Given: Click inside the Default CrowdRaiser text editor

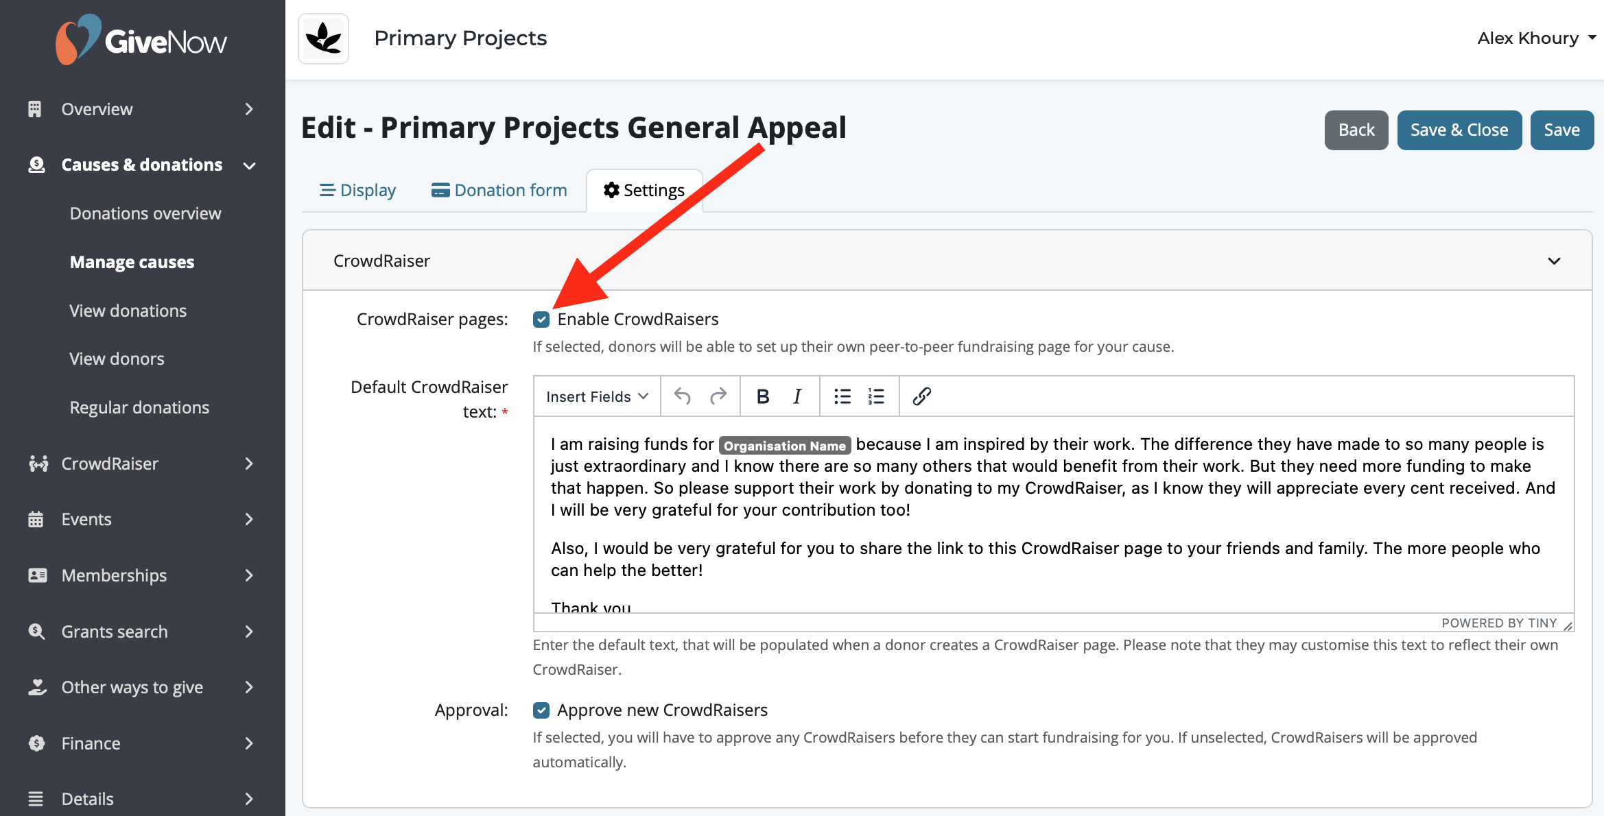Looking at the screenshot, I should (1054, 514).
